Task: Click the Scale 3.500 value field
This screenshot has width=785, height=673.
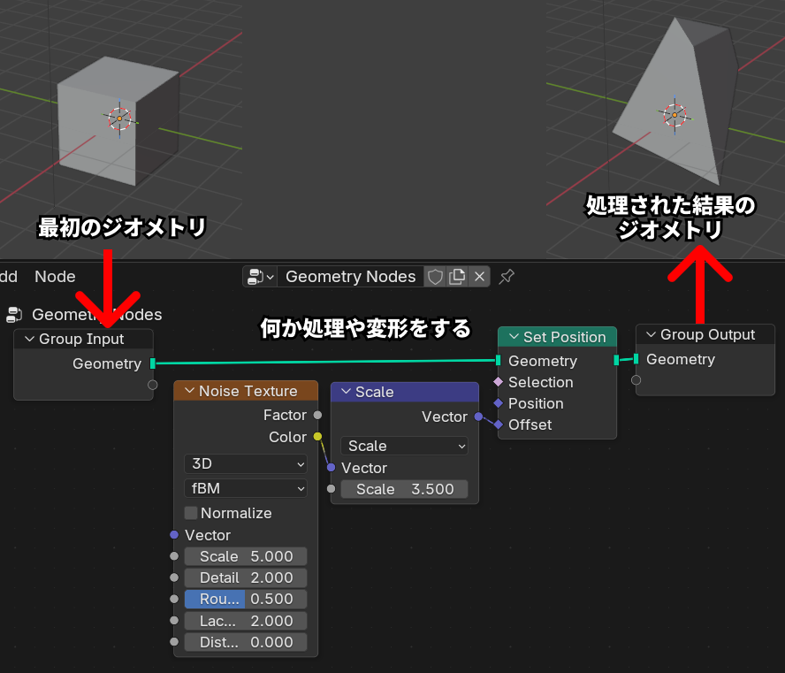Action: point(404,489)
